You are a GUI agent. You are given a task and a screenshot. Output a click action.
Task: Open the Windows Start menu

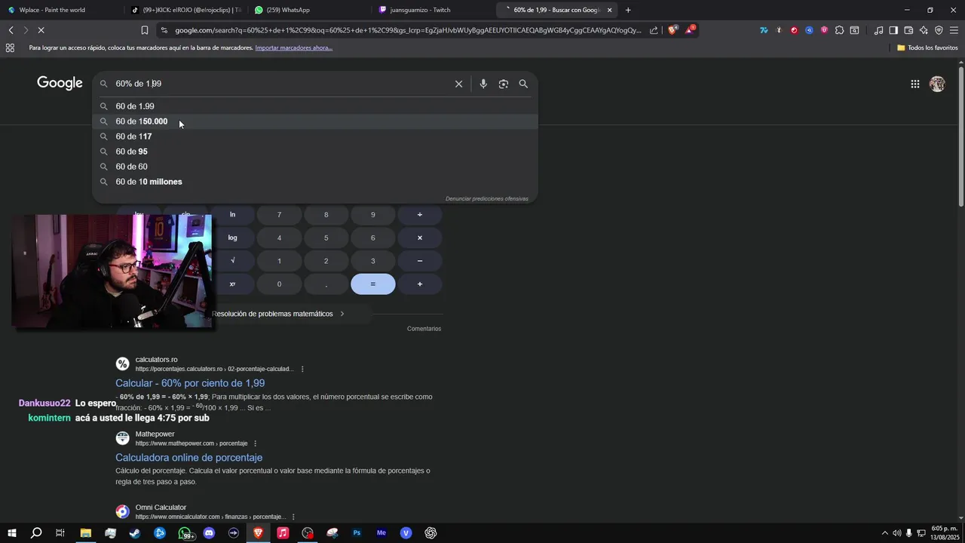click(12, 532)
